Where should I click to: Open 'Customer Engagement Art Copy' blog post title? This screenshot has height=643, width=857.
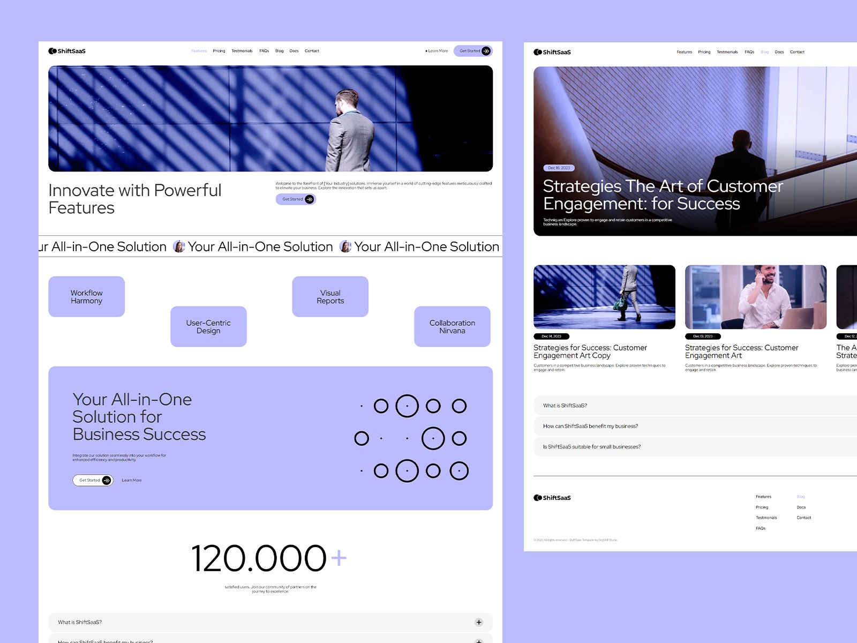(x=590, y=352)
